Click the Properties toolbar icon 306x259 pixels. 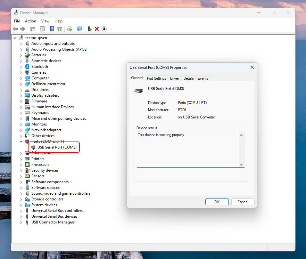tap(42, 29)
